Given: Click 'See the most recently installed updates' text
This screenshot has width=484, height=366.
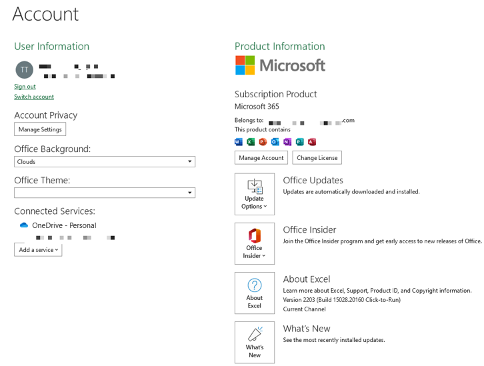Looking at the screenshot, I should [x=334, y=340].
